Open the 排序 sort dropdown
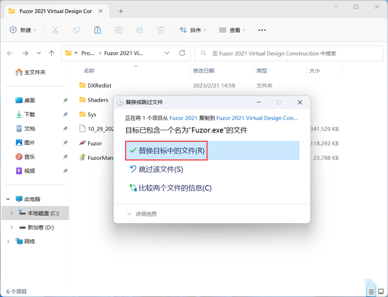The width and height of the screenshot is (388, 297). [x=193, y=30]
